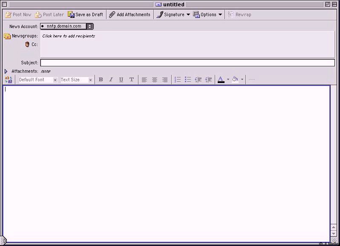The height and width of the screenshot is (246, 340).
Task: Center align the text
Action: coord(155,80)
